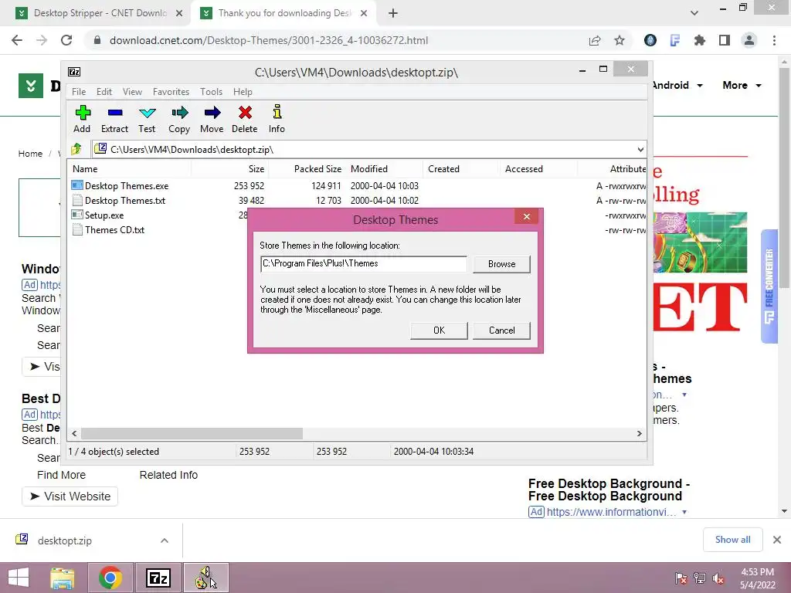Select Themes CD.txt row

coord(357,230)
